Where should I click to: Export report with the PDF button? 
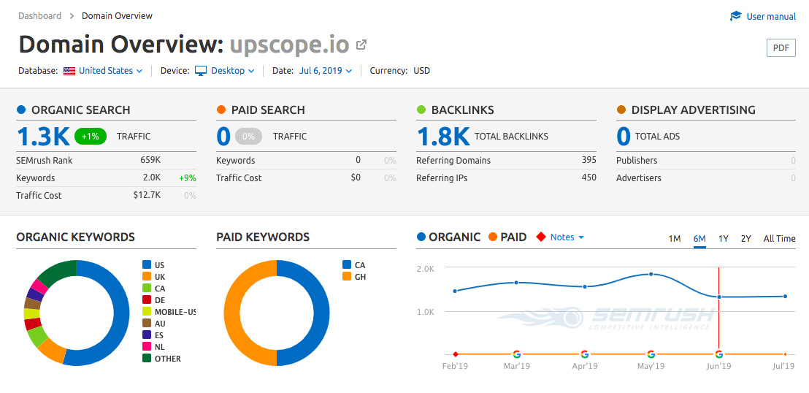781,48
